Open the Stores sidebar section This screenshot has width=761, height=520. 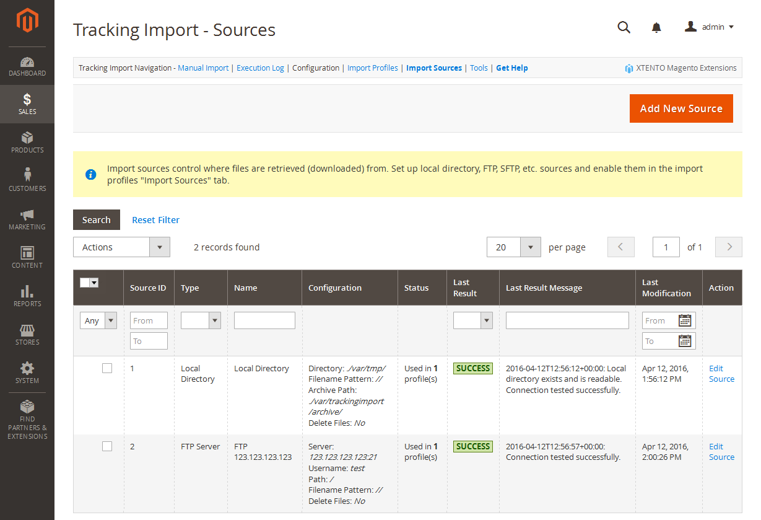(x=27, y=335)
